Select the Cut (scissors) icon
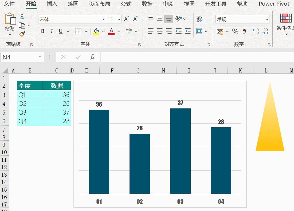The image size is (294, 211). pyautogui.click(x=22, y=17)
